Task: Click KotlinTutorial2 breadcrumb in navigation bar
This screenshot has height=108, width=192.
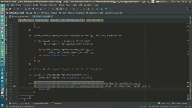Action: 15,13
